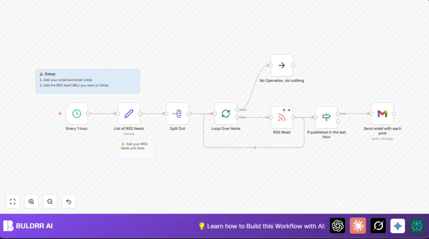429x239 pixels.
Task: Select the Setup sticky note
Action: [x=88, y=81]
